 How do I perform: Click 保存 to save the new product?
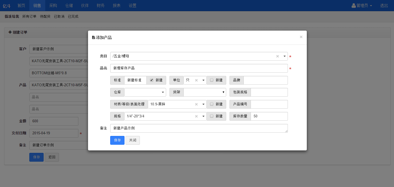(x=117, y=140)
